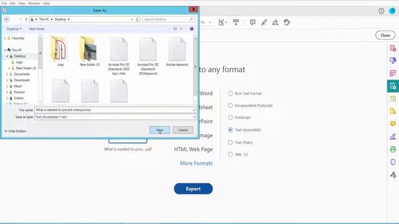Expand the Downloads tree node

pyautogui.click(x=7, y=80)
